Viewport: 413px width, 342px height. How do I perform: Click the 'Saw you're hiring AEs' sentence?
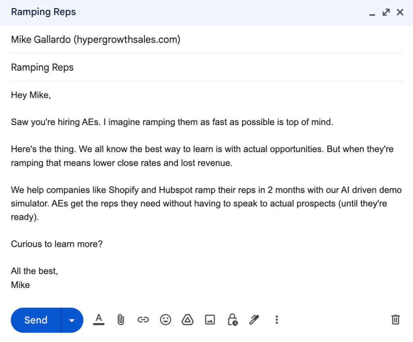pyautogui.click(x=172, y=122)
